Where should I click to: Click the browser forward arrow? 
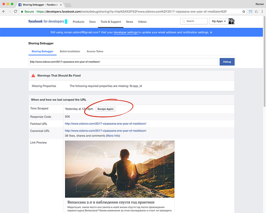point(9,12)
